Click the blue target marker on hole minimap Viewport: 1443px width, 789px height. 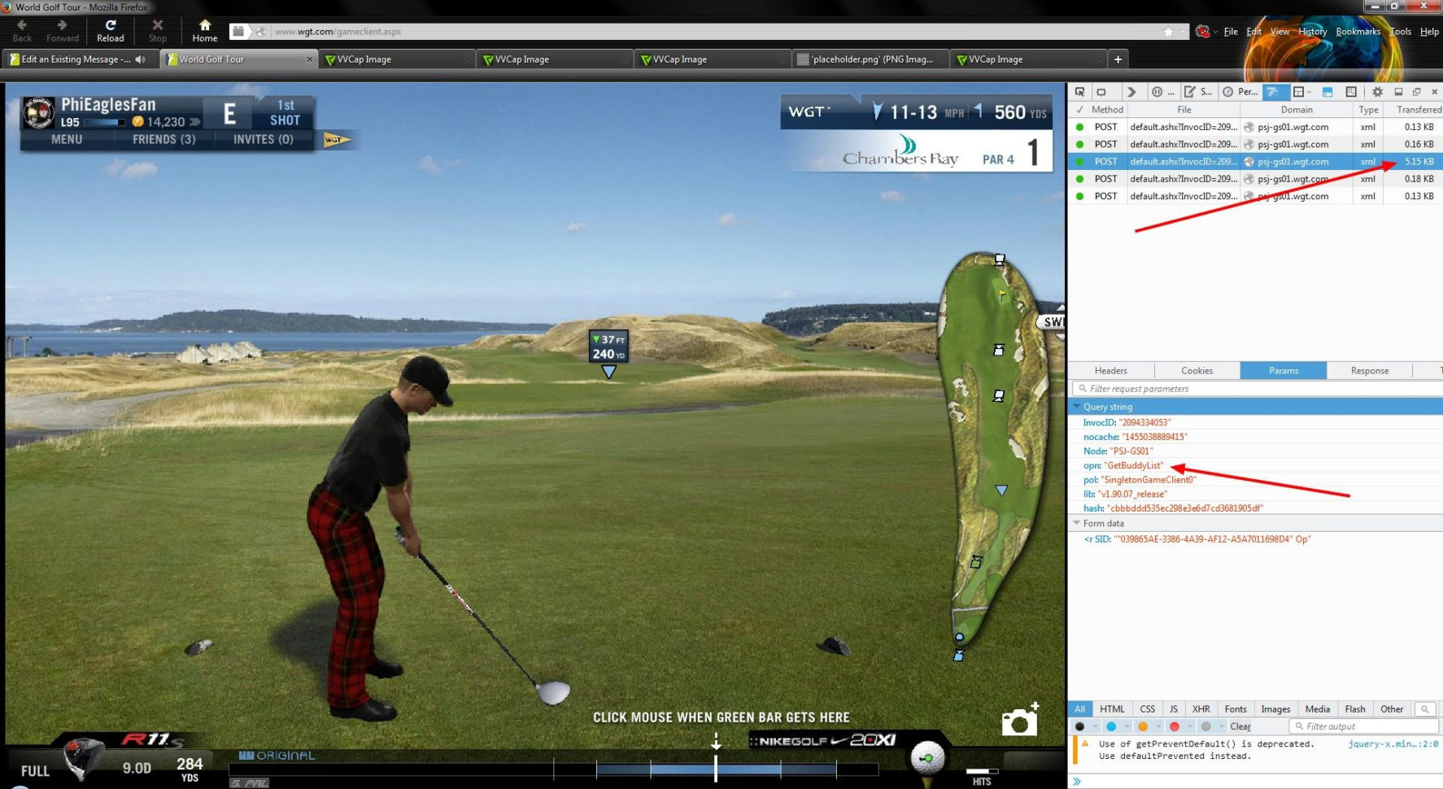1001,490
